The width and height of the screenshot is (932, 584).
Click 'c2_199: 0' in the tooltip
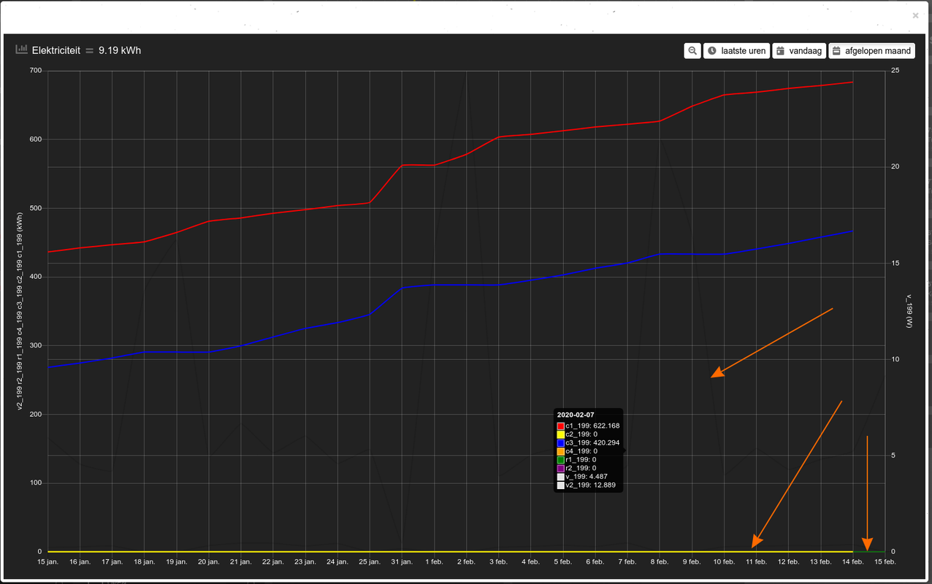[x=581, y=434]
